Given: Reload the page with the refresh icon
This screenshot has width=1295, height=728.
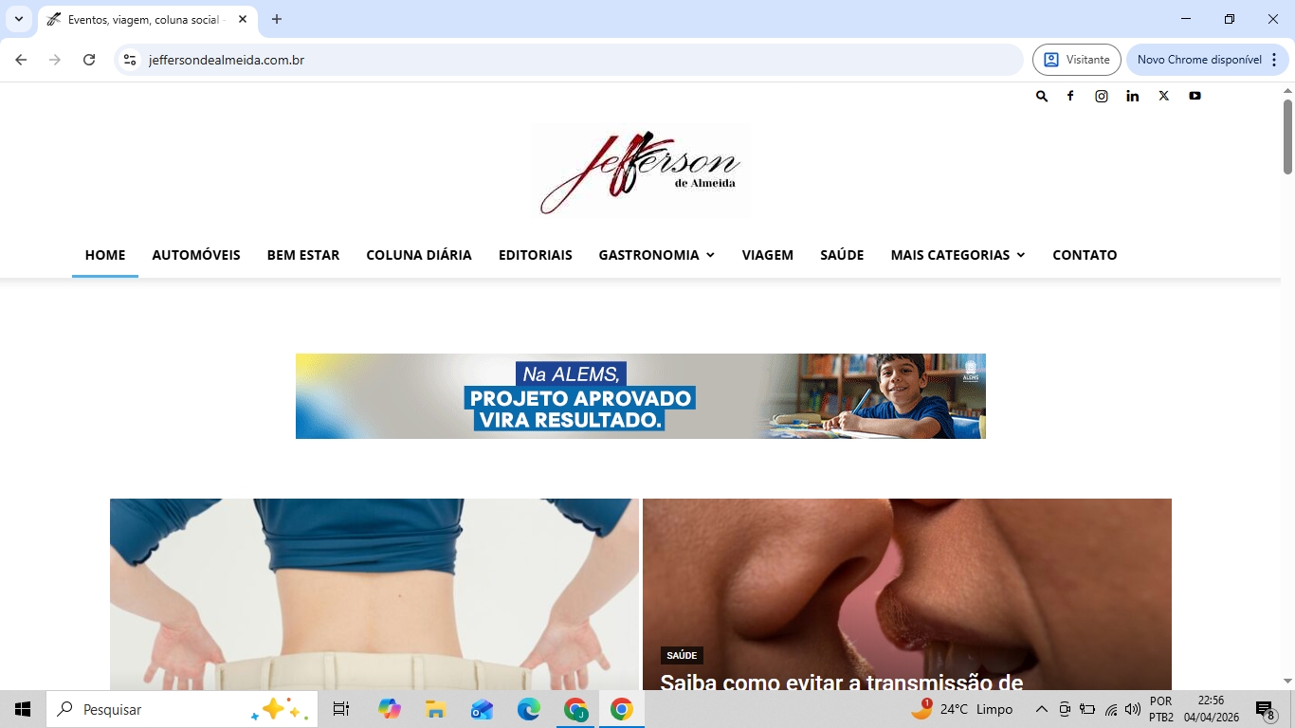Looking at the screenshot, I should [x=89, y=60].
